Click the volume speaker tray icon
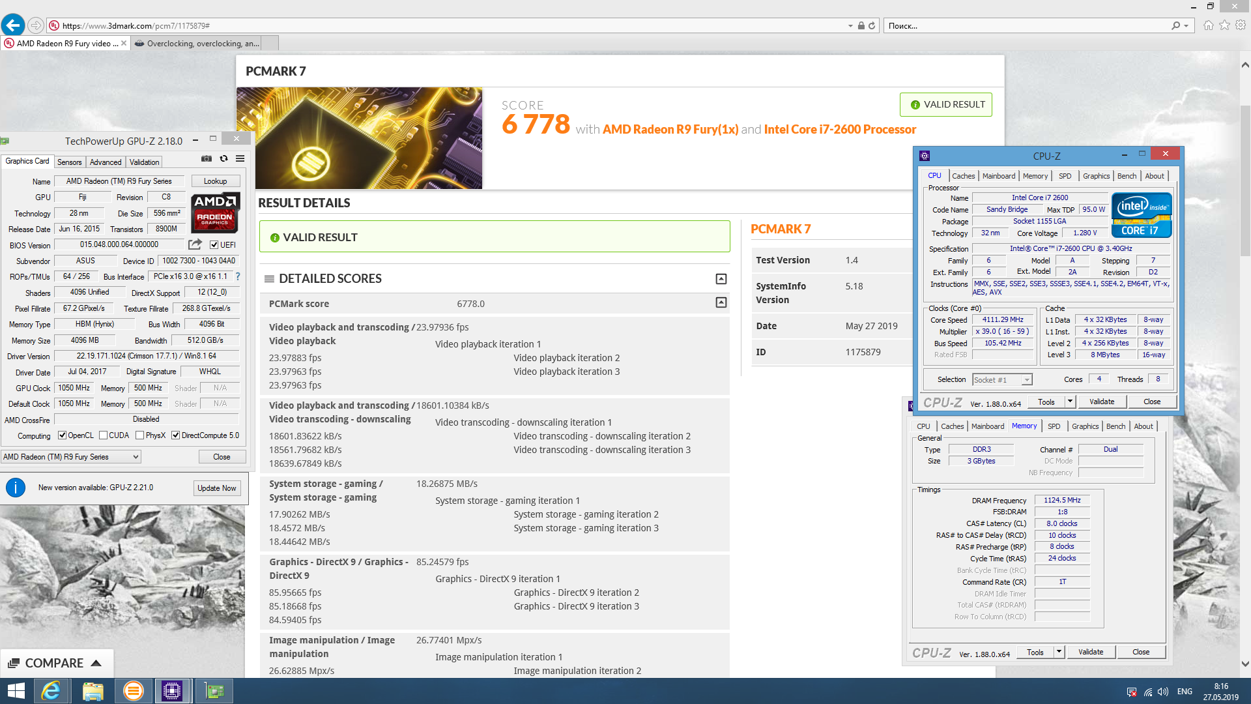Image resolution: width=1251 pixels, height=704 pixels. (x=1163, y=692)
